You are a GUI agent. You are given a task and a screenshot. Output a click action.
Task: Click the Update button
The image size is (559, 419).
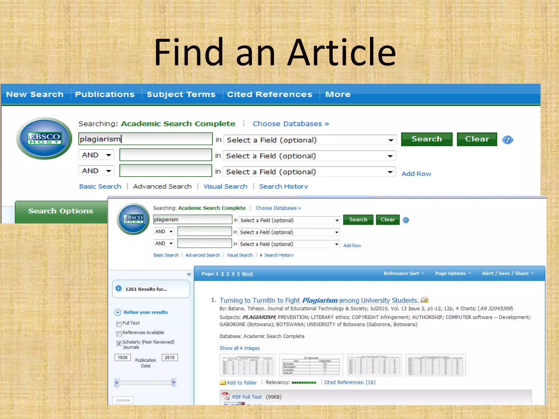tap(123, 400)
